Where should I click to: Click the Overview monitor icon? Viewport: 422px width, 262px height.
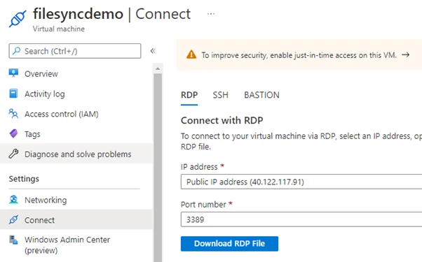point(13,73)
